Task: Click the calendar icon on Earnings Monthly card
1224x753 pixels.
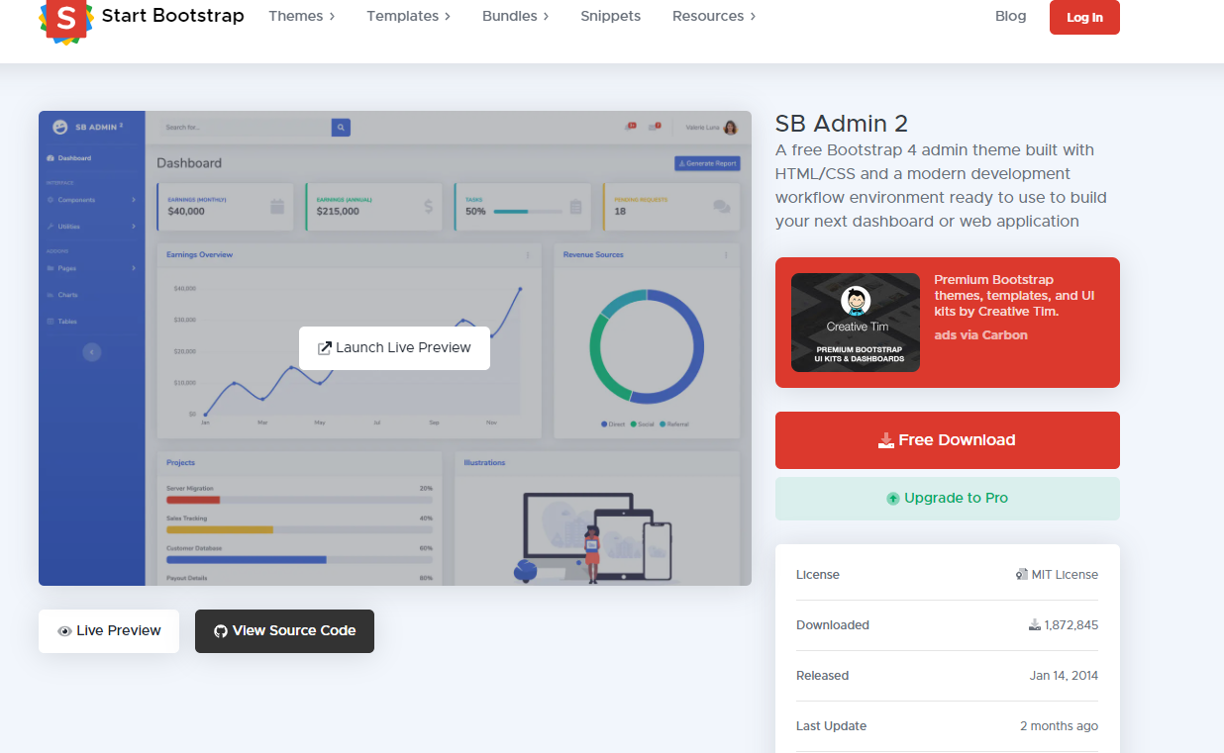Action: (277, 207)
